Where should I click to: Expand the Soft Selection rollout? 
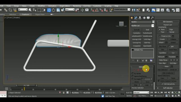(x=168, y=88)
